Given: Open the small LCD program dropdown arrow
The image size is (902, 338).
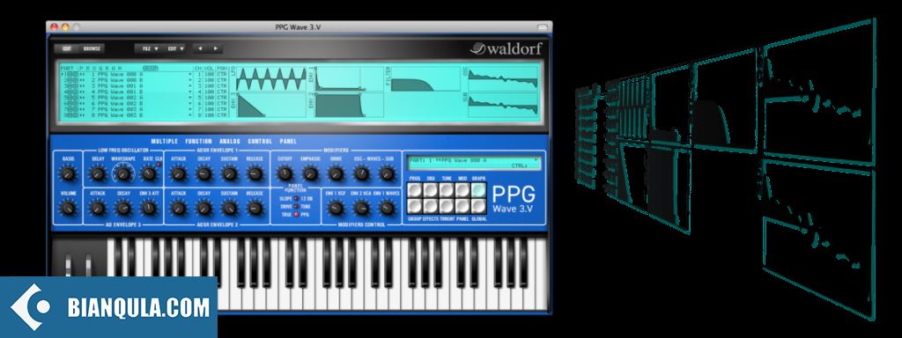Looking at the screenshot, I should 536,160.
